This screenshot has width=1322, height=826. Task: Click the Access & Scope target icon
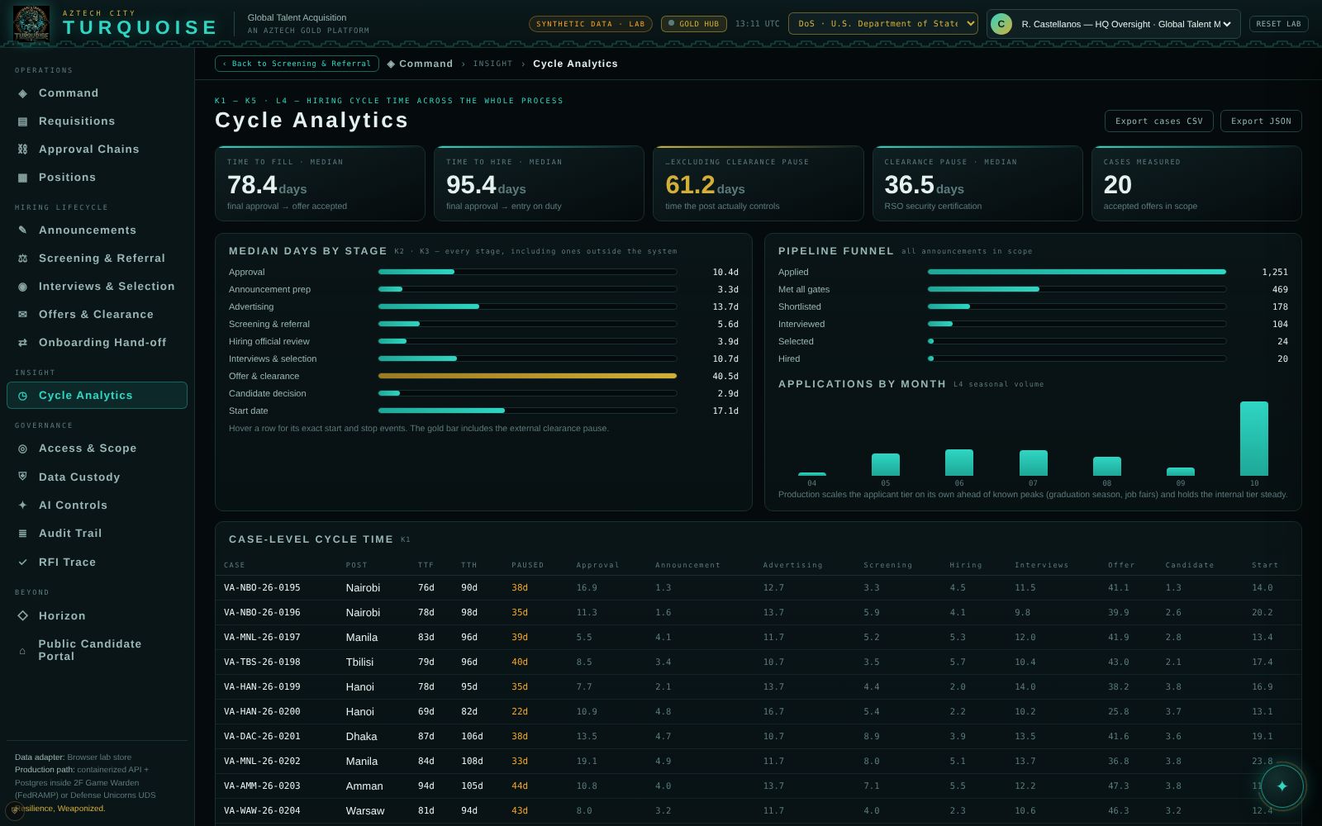pos(22,449)
